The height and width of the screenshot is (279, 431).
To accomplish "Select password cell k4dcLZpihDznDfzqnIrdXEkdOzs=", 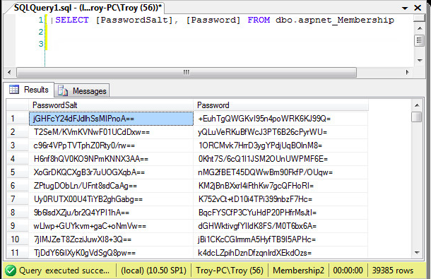I will [x=281, y=253].
